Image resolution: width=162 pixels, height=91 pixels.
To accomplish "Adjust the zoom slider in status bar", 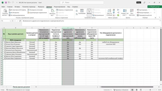I will pyautogui.click(x=150, y=90).
